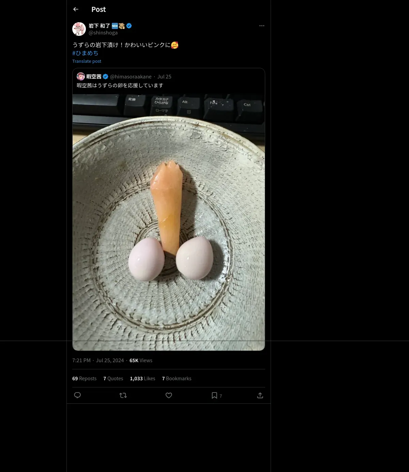This screenshot has height=472, width=409.
Task: View the 7 Quotes list
Action: [113, 379]
